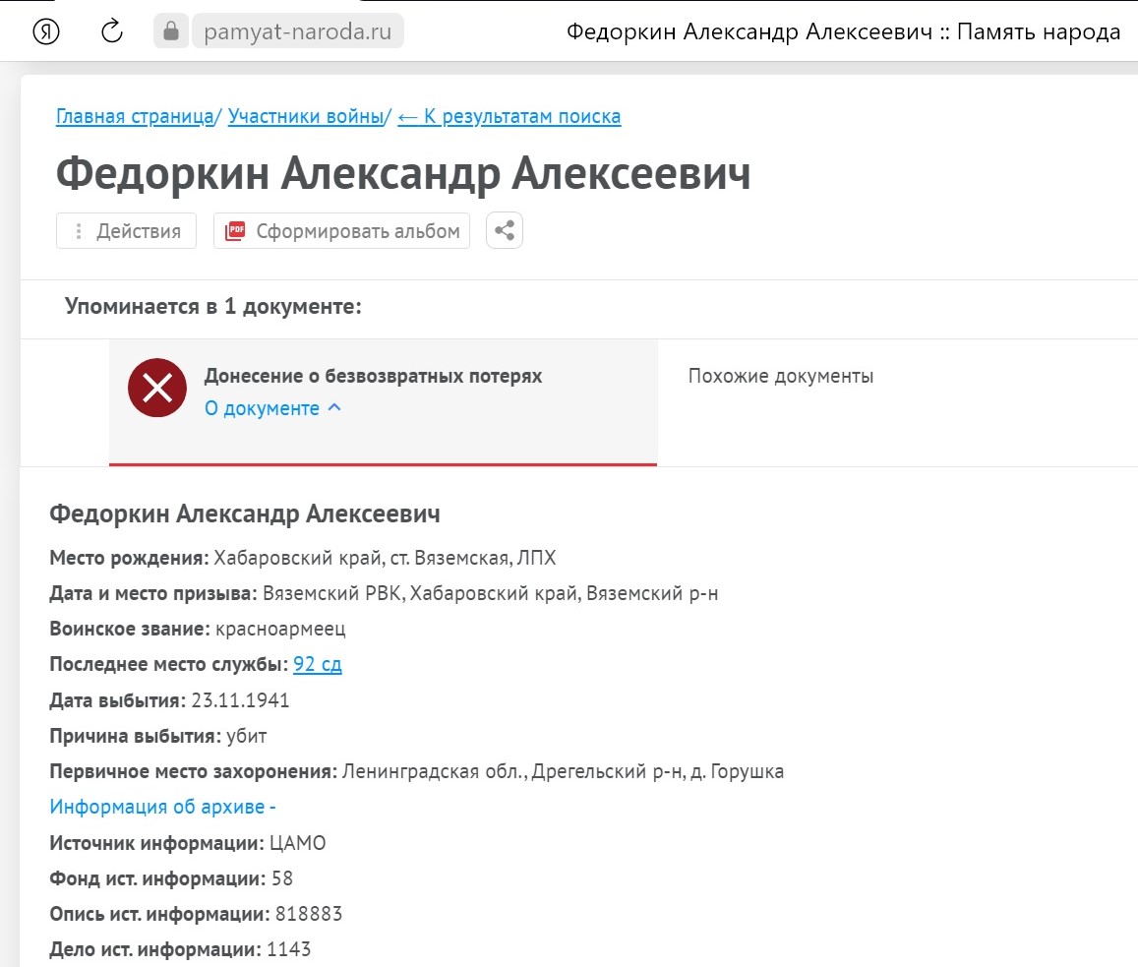This screenshot has width=1138, height=967.
Task: Return via К результатам поиска link
Action: [509, 116]
